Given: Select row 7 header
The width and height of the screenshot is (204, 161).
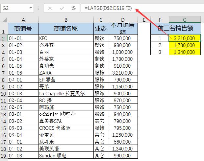Looking at the screenshot, I should 4,72.
